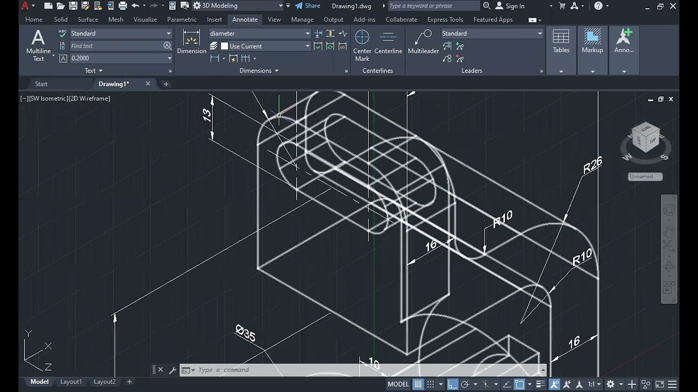Click the Clean Screen icon
The width and height of the screenshot is (698, 392).
click(659, 384)
